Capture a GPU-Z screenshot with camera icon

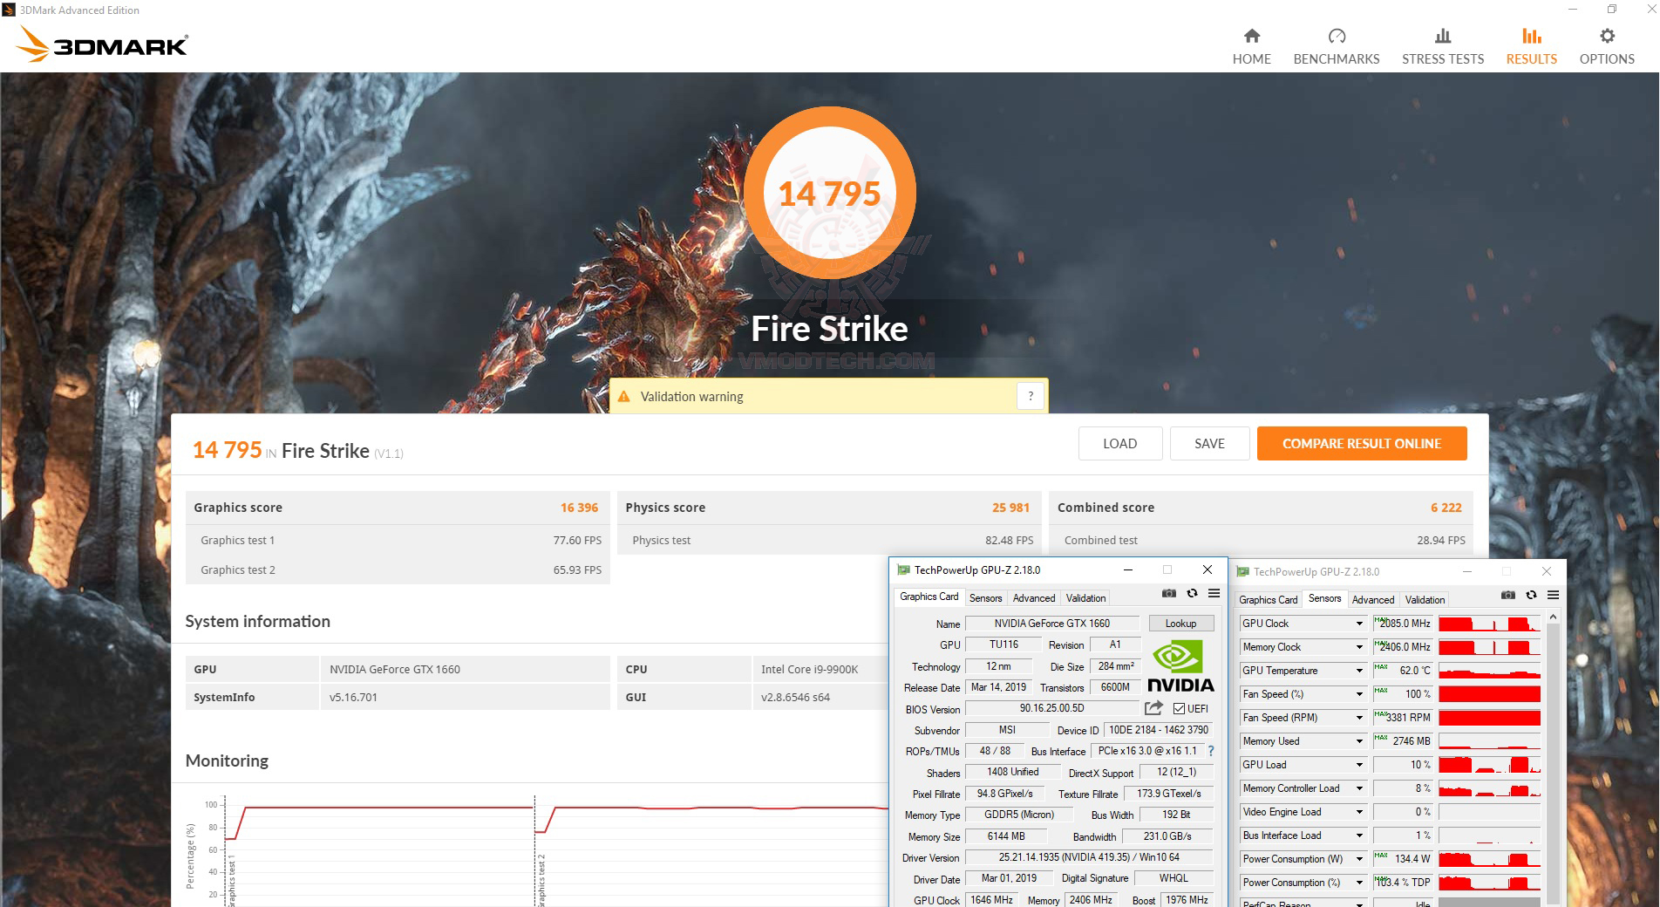pyautogui.click(x=1169, y=593)
